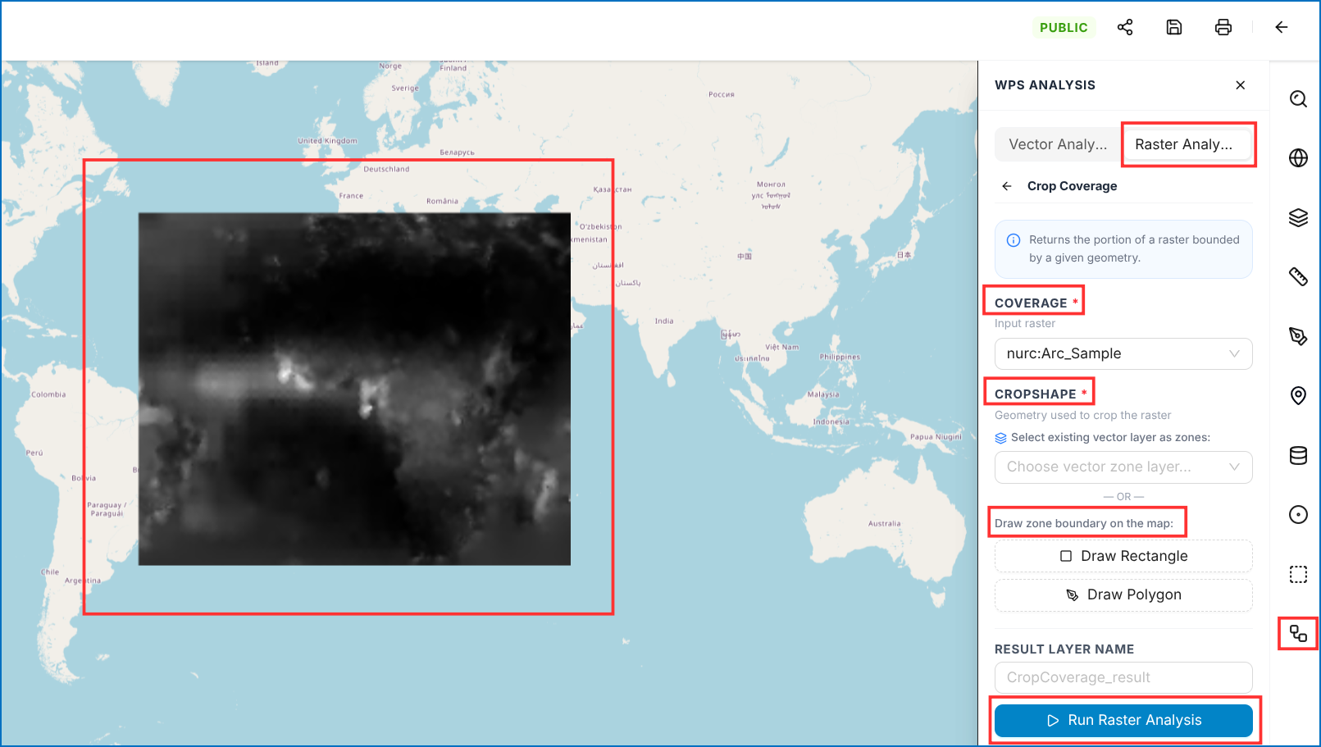Screen dimensions: 1321x747
Task: Open the layers panel icon
Action: 1298,217
